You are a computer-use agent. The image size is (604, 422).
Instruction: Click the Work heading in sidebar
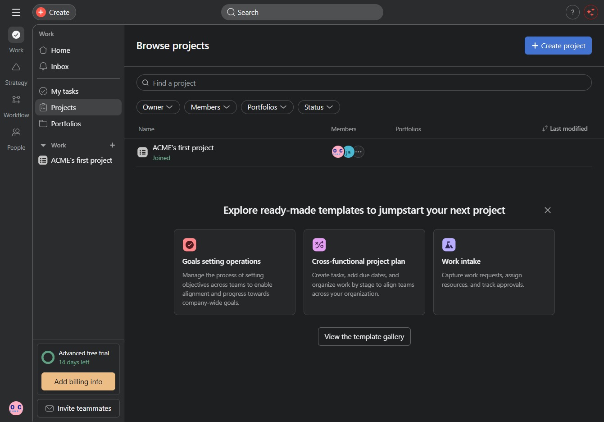click(46, 34)
